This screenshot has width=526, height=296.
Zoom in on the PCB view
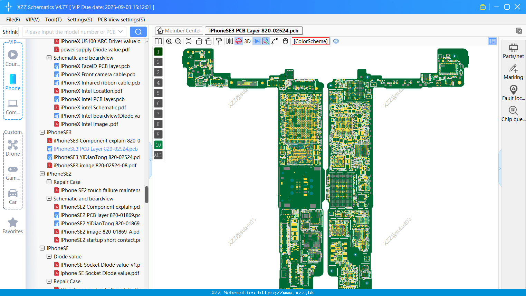point(169,41)
